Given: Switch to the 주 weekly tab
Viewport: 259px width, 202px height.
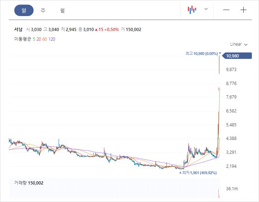Looking at the screenshot, I should coord(43,10).
